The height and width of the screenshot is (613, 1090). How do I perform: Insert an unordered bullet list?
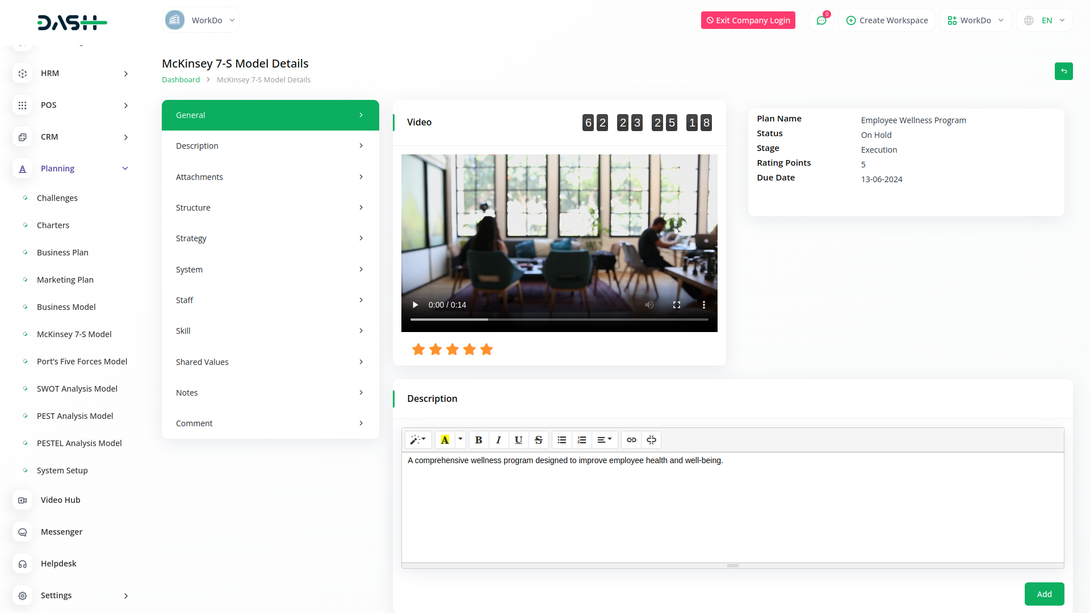561,440
